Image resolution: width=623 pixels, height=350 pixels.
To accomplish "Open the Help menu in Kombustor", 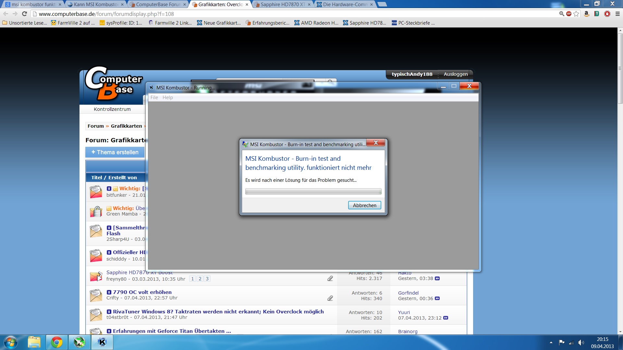I will 167,98.
